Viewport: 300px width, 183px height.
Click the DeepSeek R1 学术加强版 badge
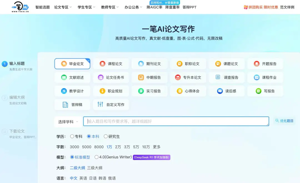(152, 157)
